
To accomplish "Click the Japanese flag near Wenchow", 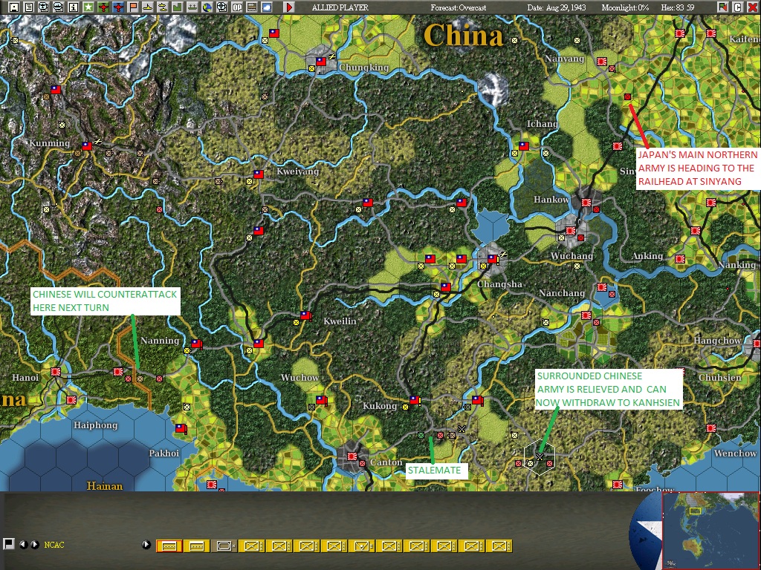I will [711, 428].
